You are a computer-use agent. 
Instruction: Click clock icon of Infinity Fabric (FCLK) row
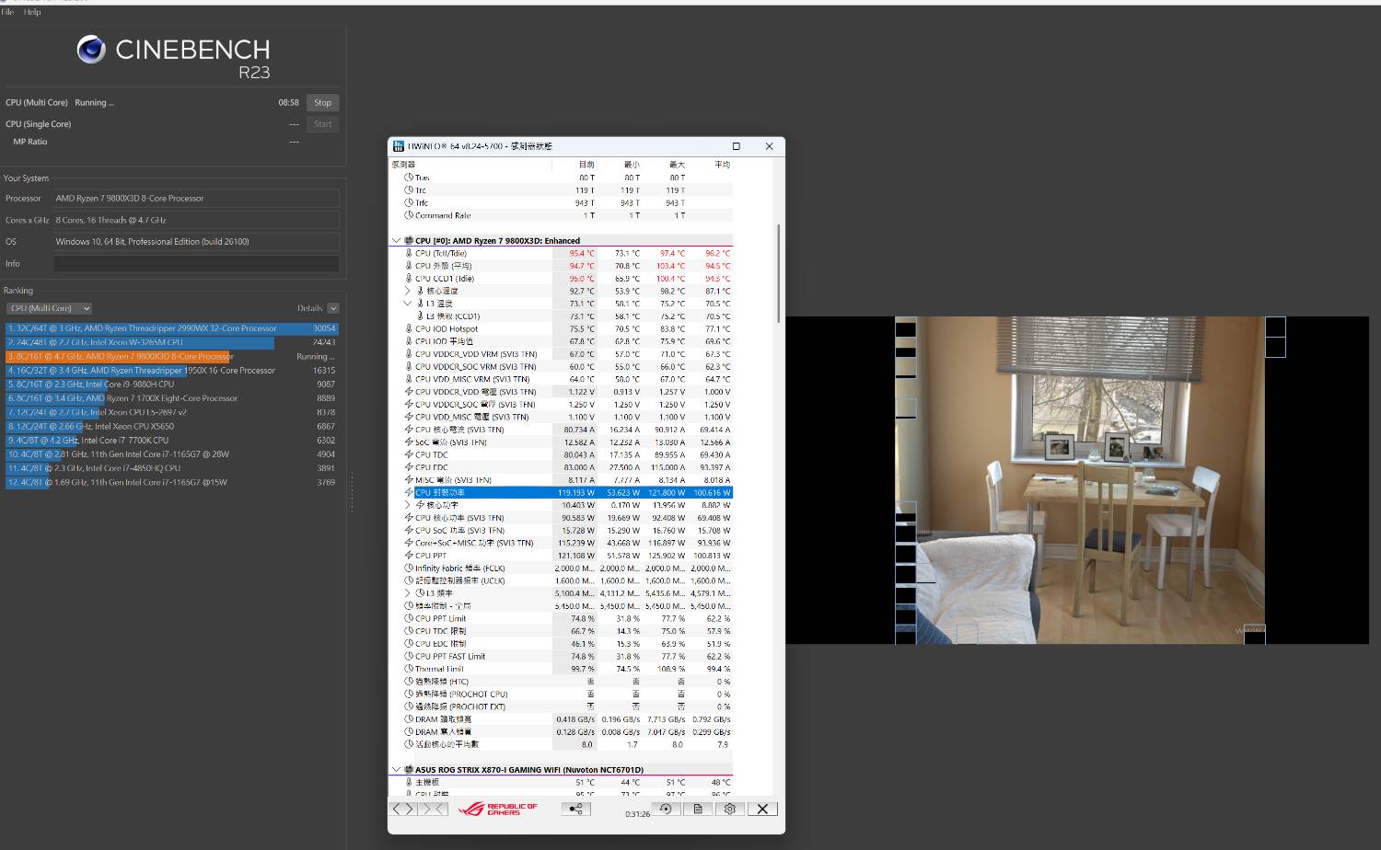pos(409,569)
